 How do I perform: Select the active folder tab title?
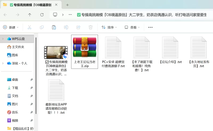pyautogui.click(x=32, y=5)
